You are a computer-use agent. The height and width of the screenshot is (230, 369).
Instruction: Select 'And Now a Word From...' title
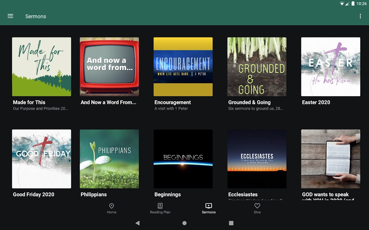[x=108, y=102]
